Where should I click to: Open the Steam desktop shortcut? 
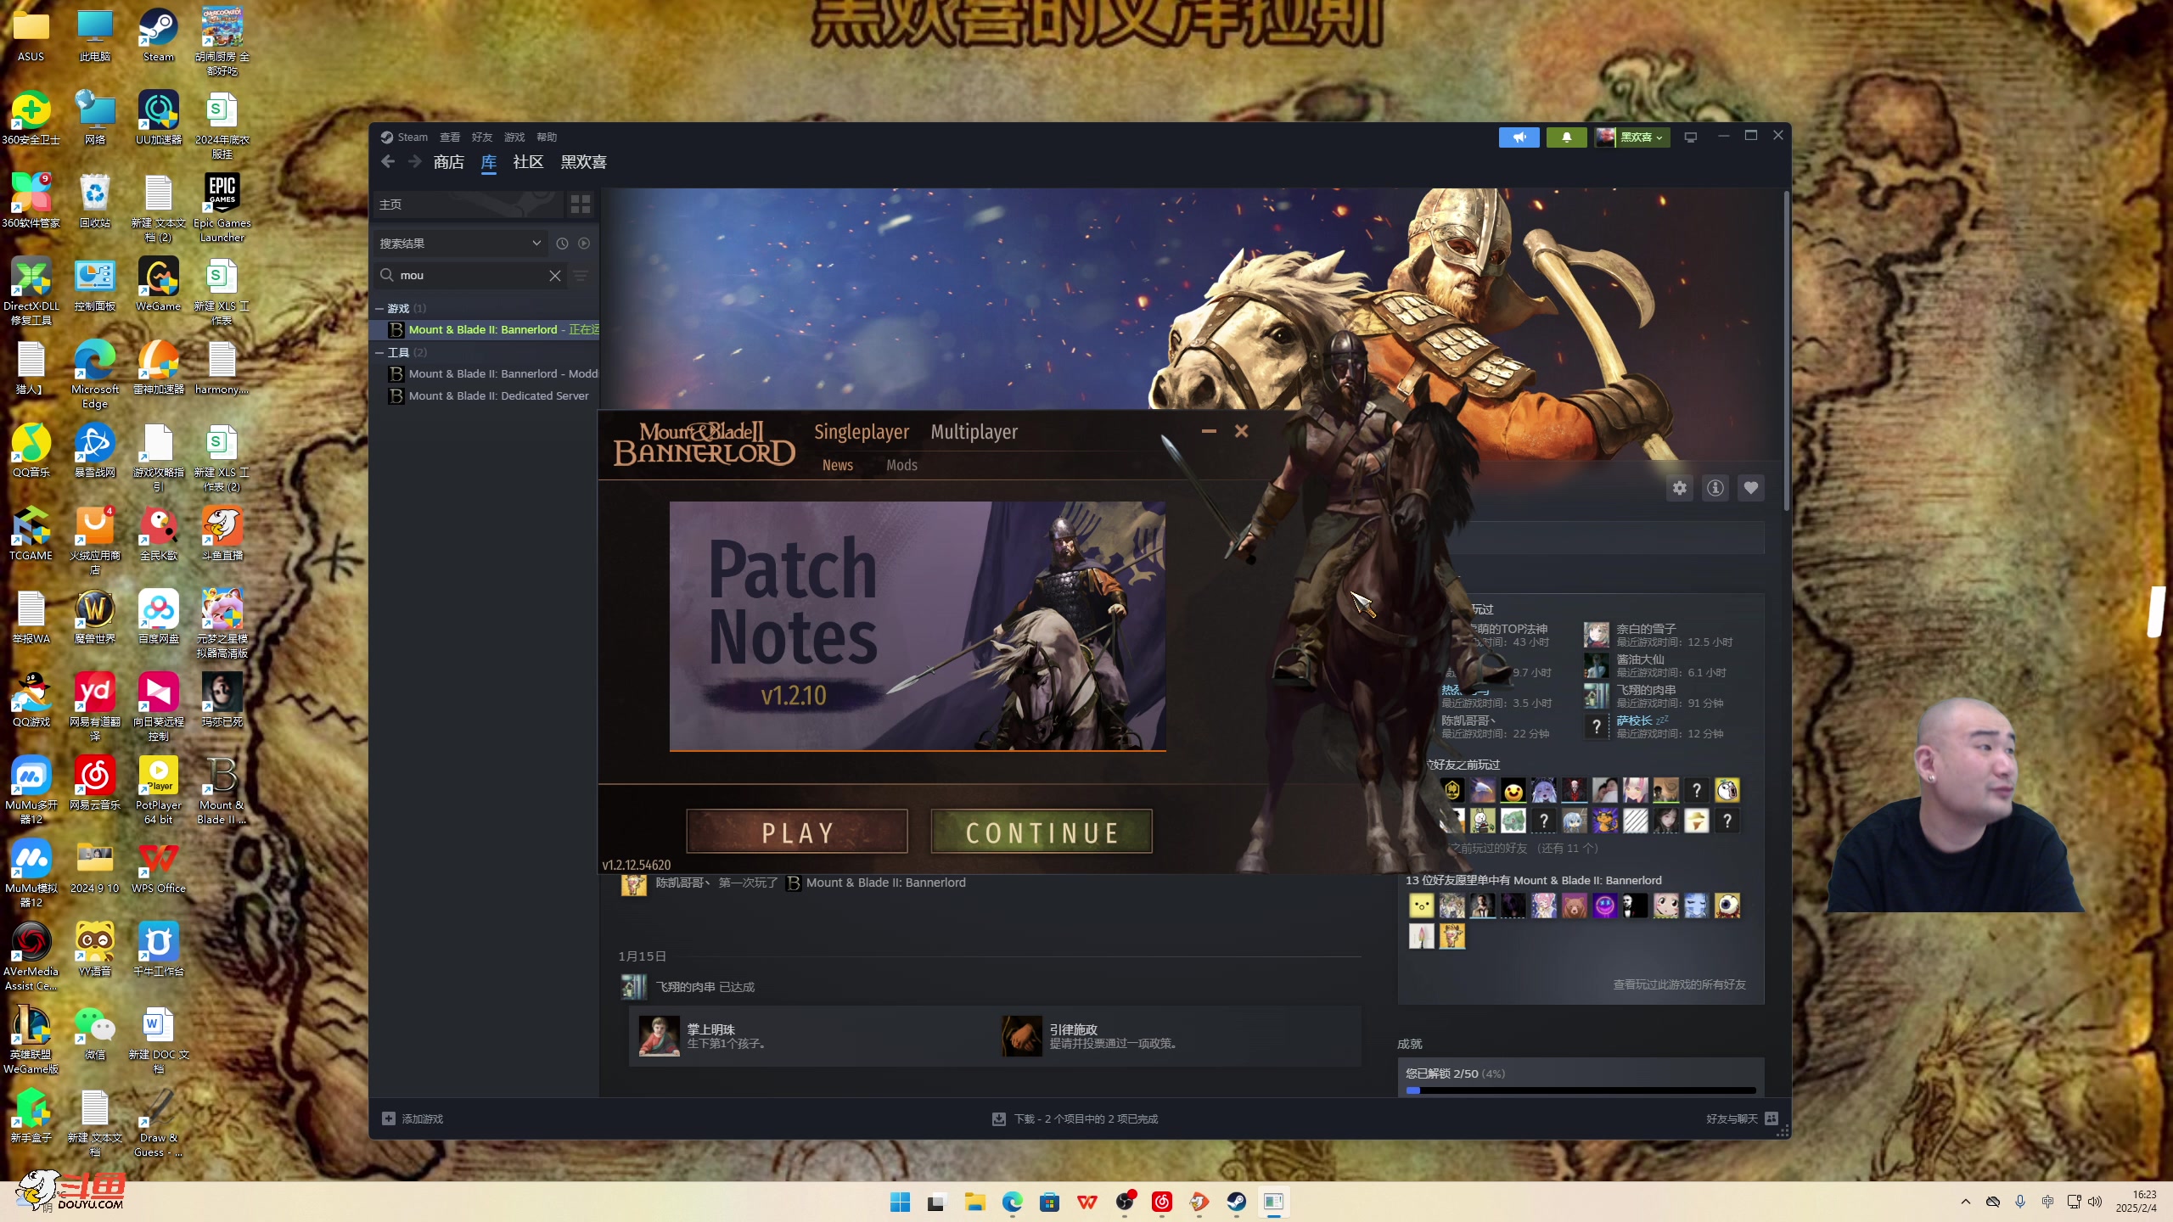pyautogui.click(x=158, y=36)
